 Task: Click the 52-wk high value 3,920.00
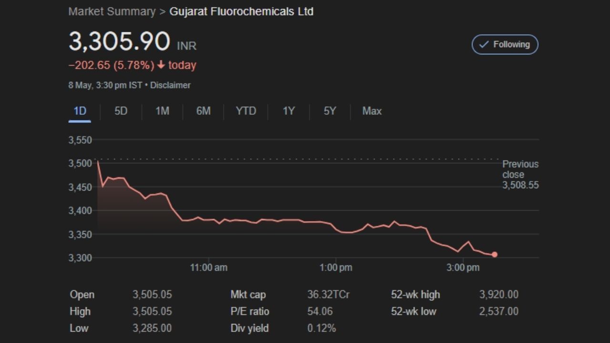point(498,294)
